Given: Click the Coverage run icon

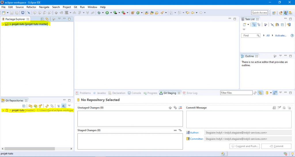Looking at the screenshot, I should click(x=115, y=13).
